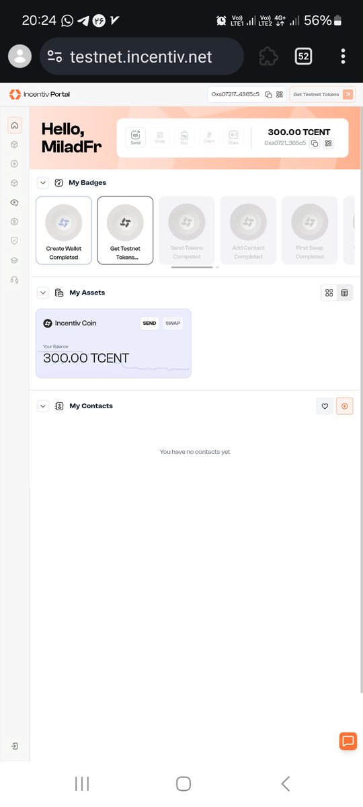The height and width of the screenshot is (807, 363).
Task: Tap the Android home button
Action: point(183,783)
